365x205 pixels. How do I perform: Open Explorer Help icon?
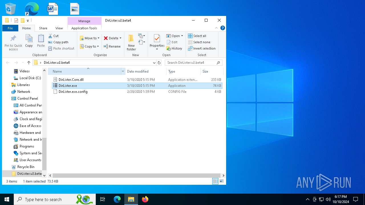point(223,28)
